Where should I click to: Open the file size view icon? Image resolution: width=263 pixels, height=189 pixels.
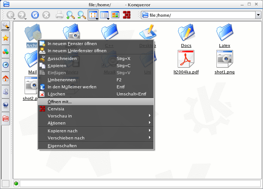[x=115, y=15]
